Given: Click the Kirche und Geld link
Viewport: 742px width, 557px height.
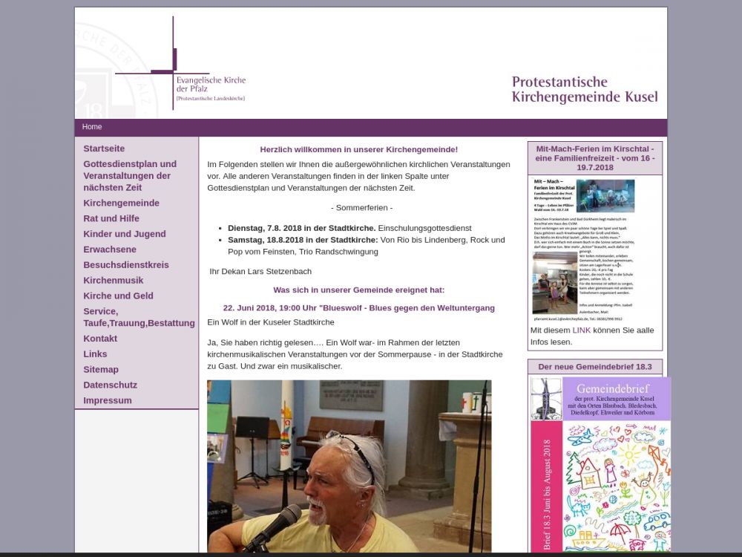Looking at the screenshot, I should pos(118,296).
